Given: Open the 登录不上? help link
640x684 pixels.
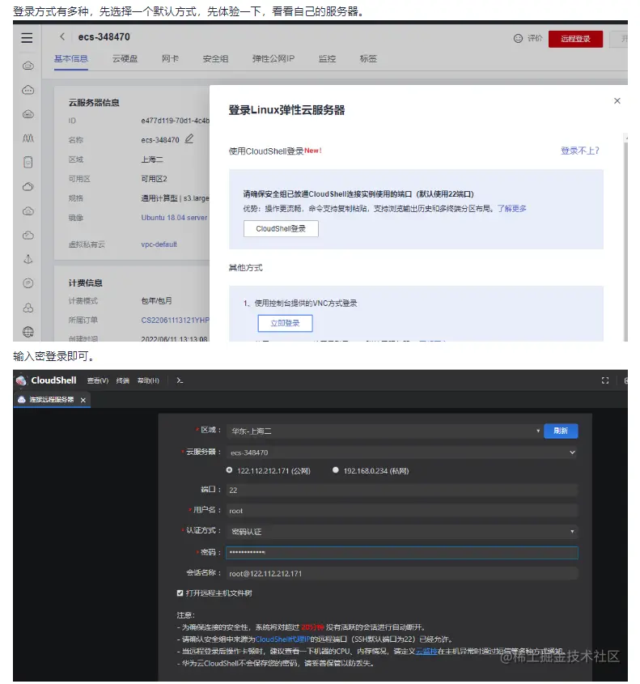Looking at the screenshot, I should click(x=580, y=151).
